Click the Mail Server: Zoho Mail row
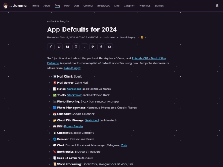 pos(71,82)
